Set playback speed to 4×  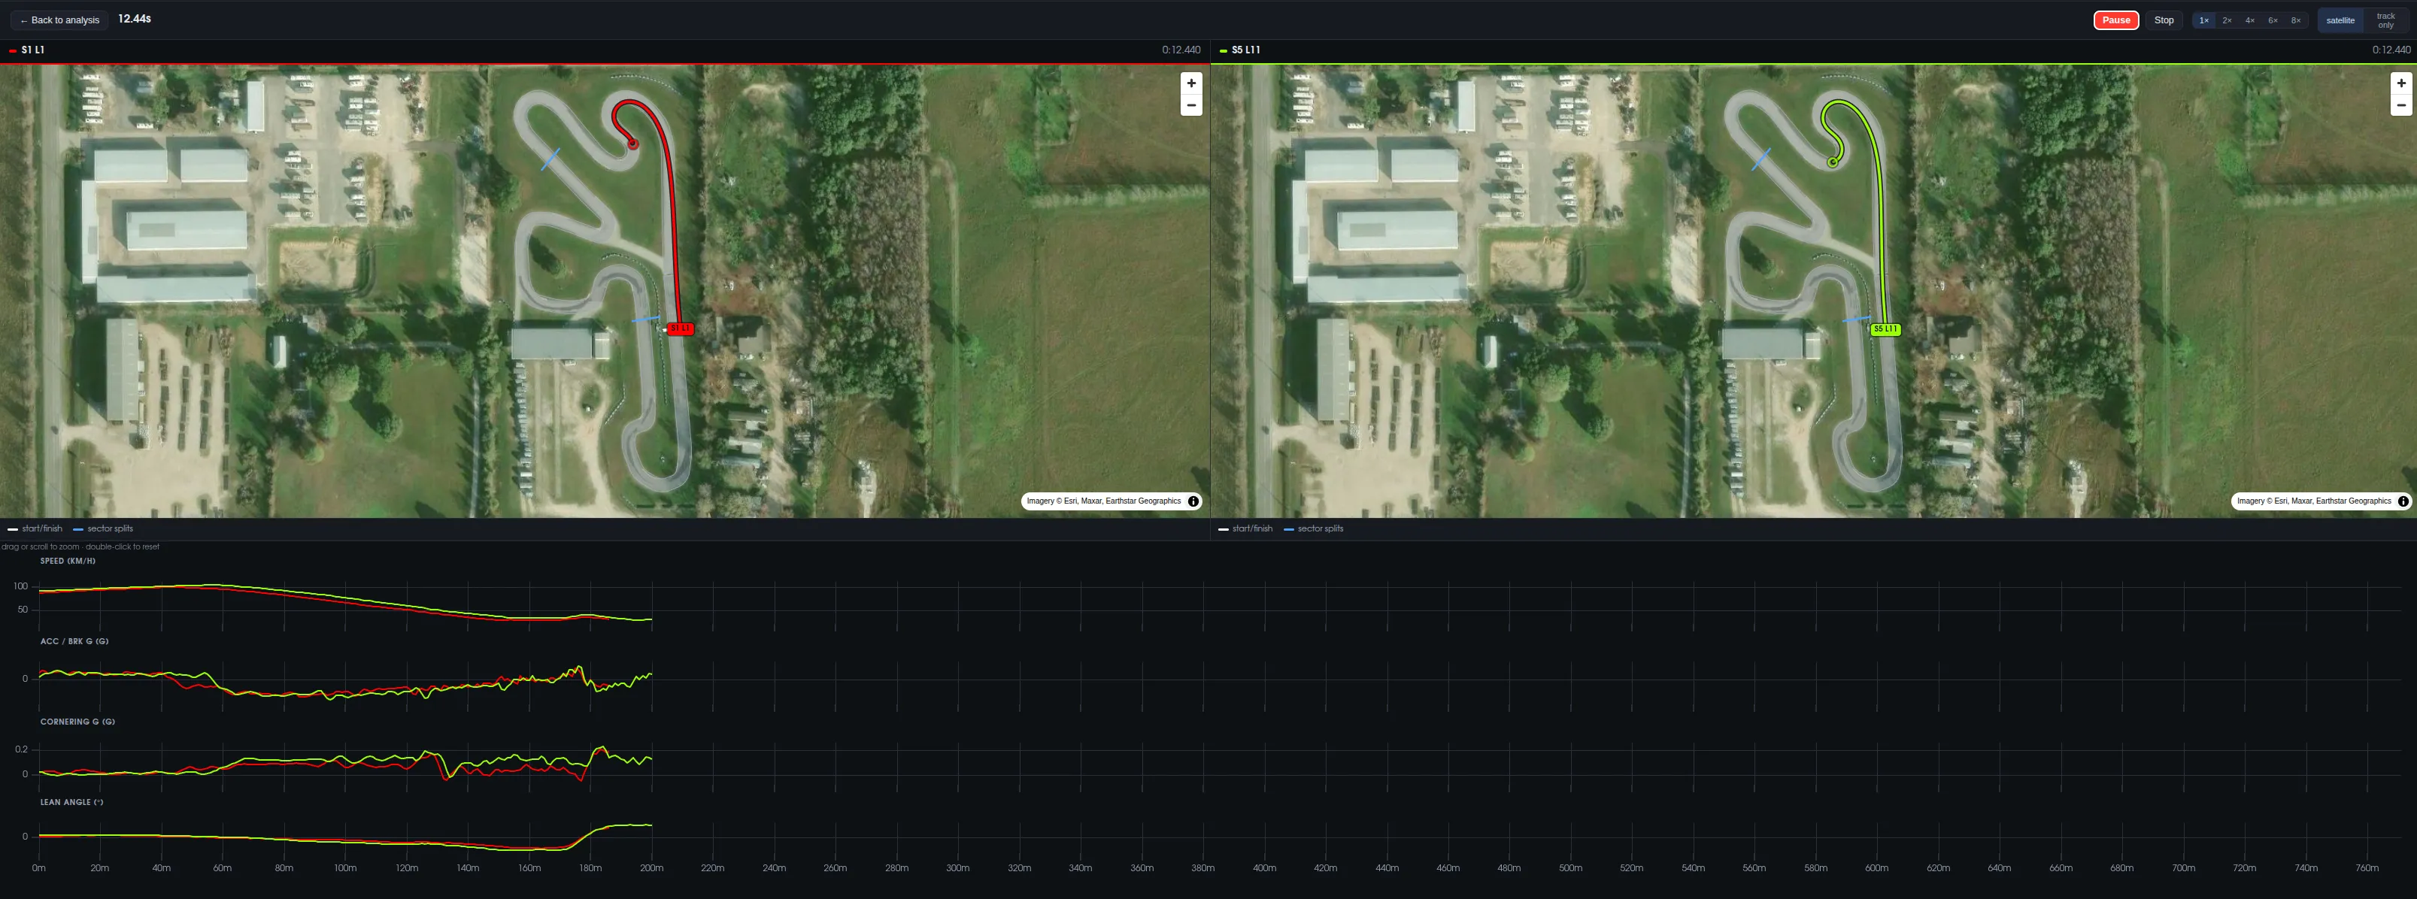tap(2249, 20)
